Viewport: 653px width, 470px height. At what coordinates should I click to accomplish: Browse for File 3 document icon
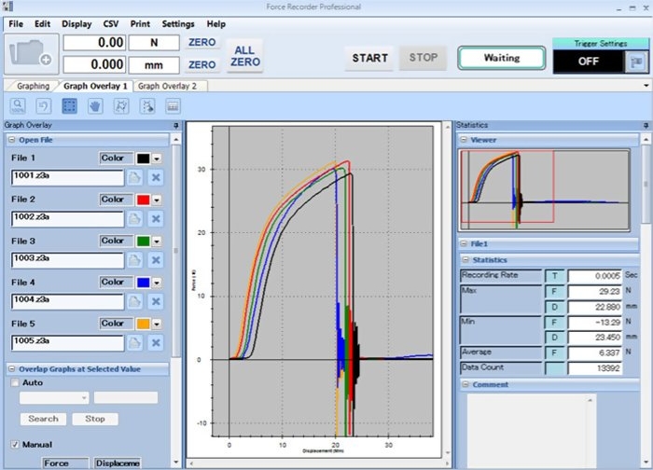coord(135,260)
